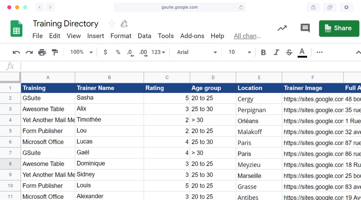This screenshot has height=200, width=361.
Task: Open the Add-ons menu
Action: (192, 36)
